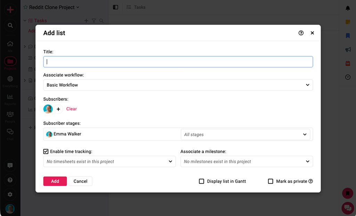Open the settings gear icon
This screenshot has height=216, width=356.
10,194
